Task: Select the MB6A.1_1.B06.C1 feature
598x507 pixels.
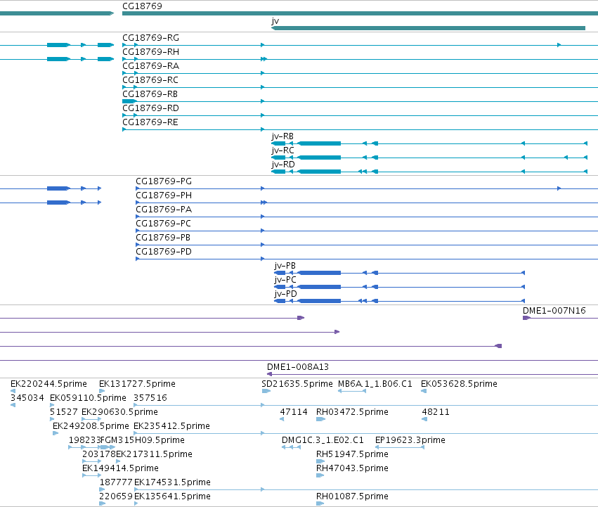Action: (375, 384)
